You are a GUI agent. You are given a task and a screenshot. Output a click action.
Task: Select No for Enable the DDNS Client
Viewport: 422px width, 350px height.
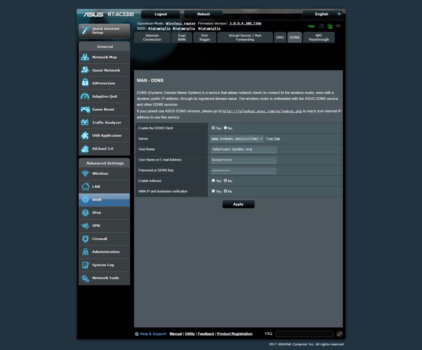[225, 128]
